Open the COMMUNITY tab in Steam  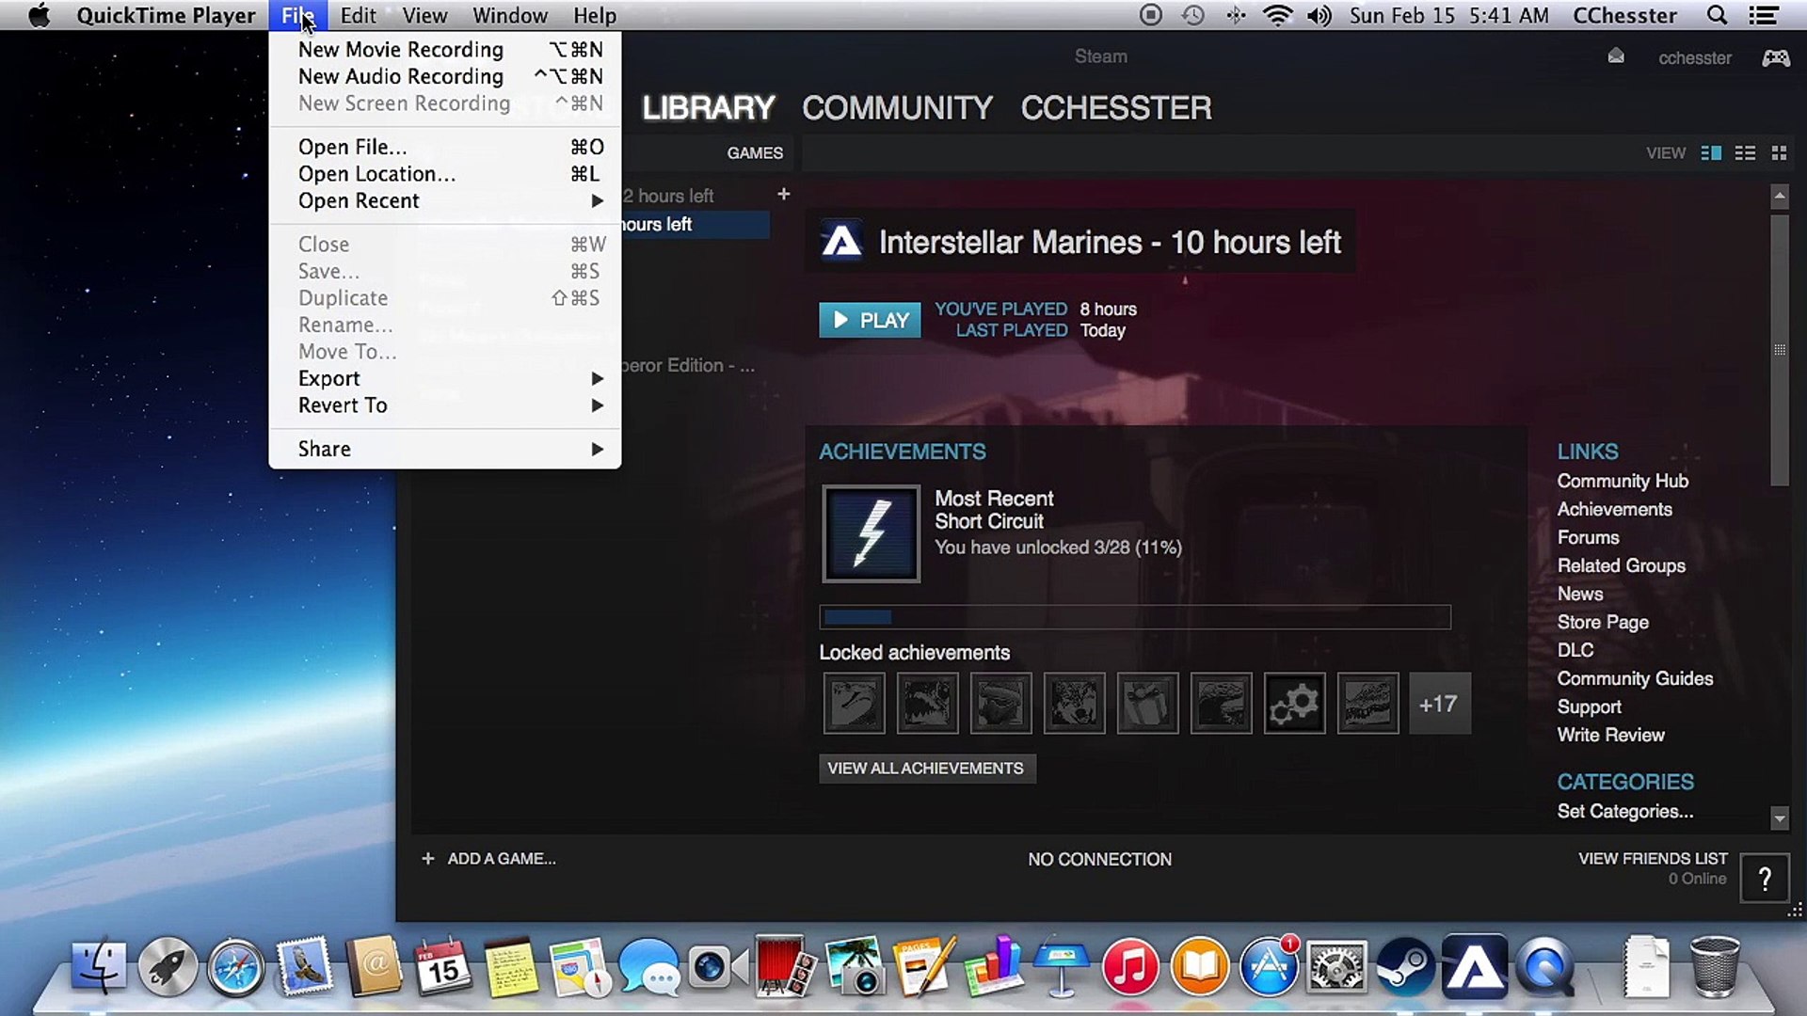coord(897,108)
